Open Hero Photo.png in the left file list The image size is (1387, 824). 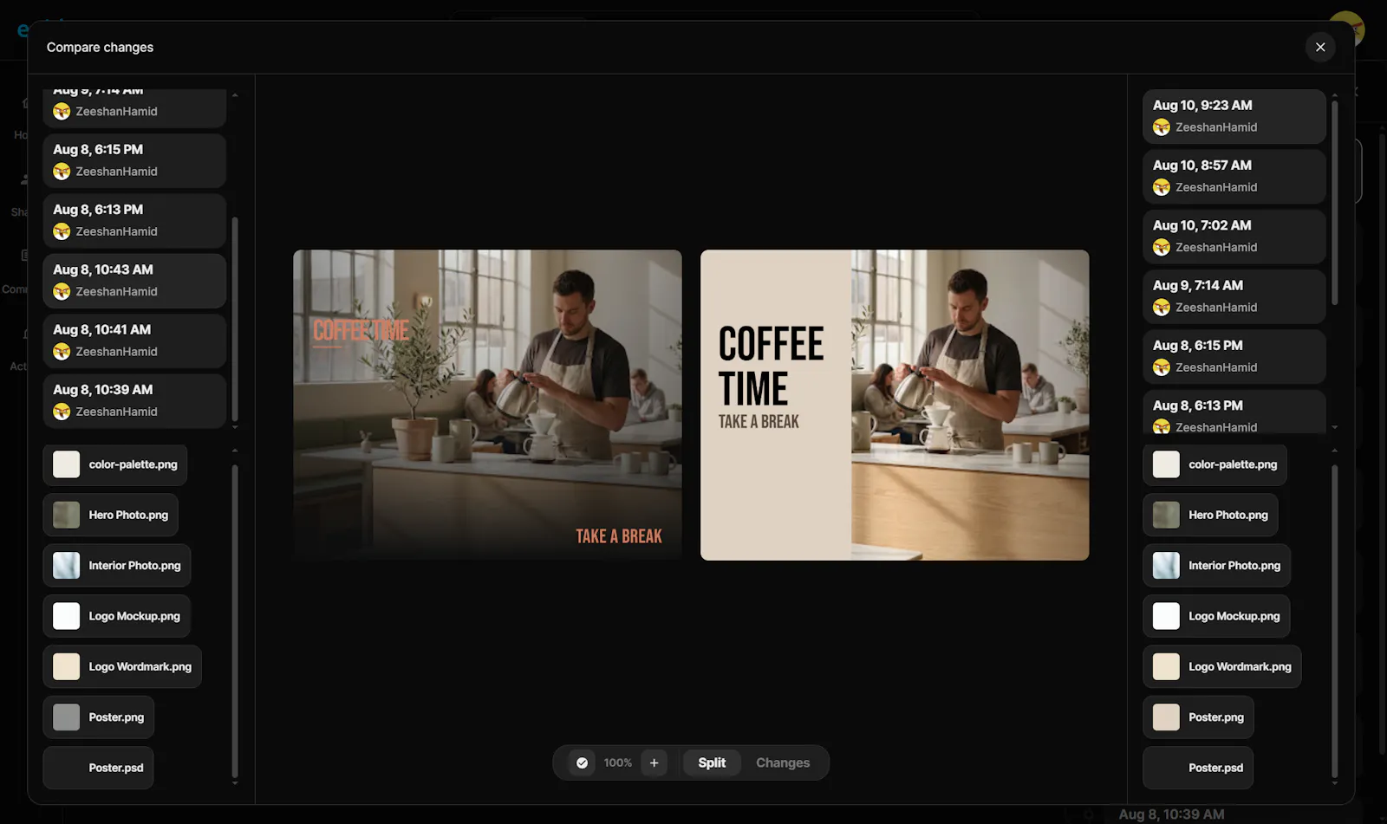pyautogui.click(x=111, y=515)
